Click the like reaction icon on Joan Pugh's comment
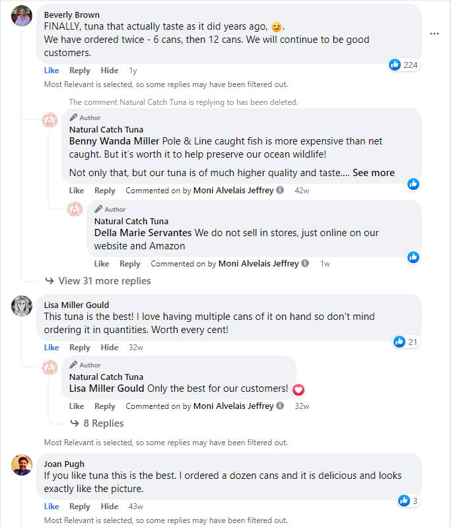451x527 pixels. click(x=404, y=501)
